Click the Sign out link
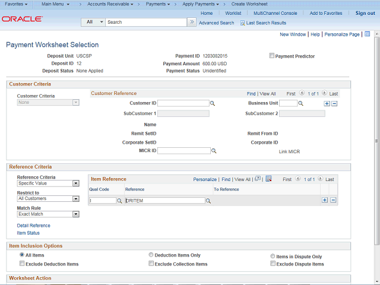The image size is (380, 285). [x=365, y=13]
